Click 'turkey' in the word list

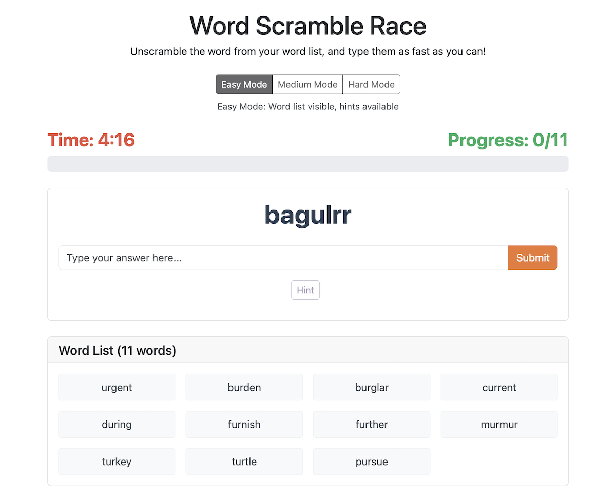pos(117,462)
